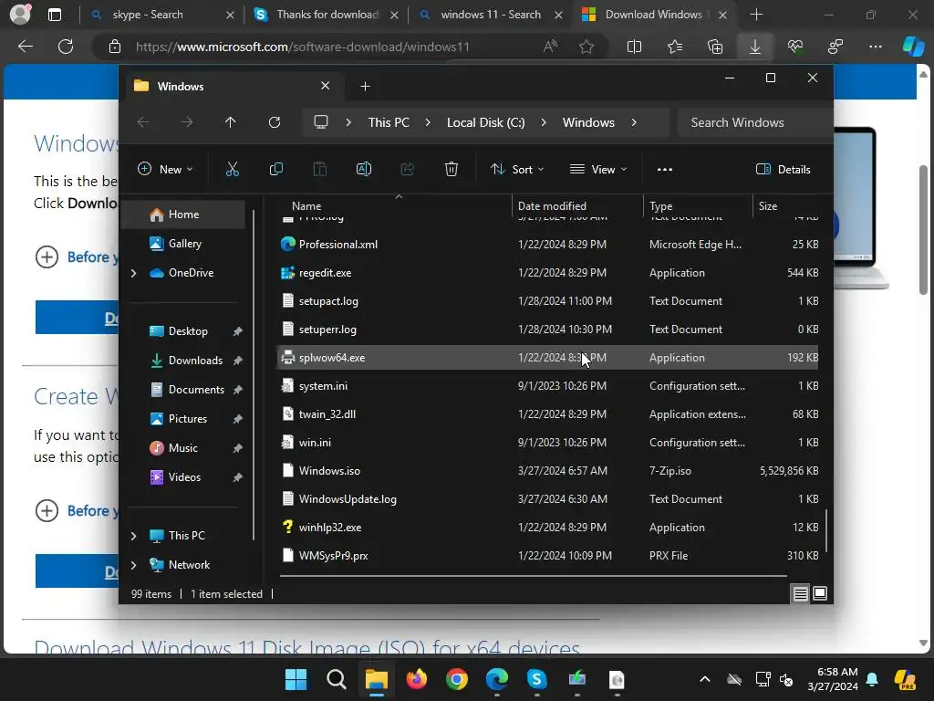Open Gallery in navigation pane
The width and height of the screenshot is (934, 701).
[184, 244]
